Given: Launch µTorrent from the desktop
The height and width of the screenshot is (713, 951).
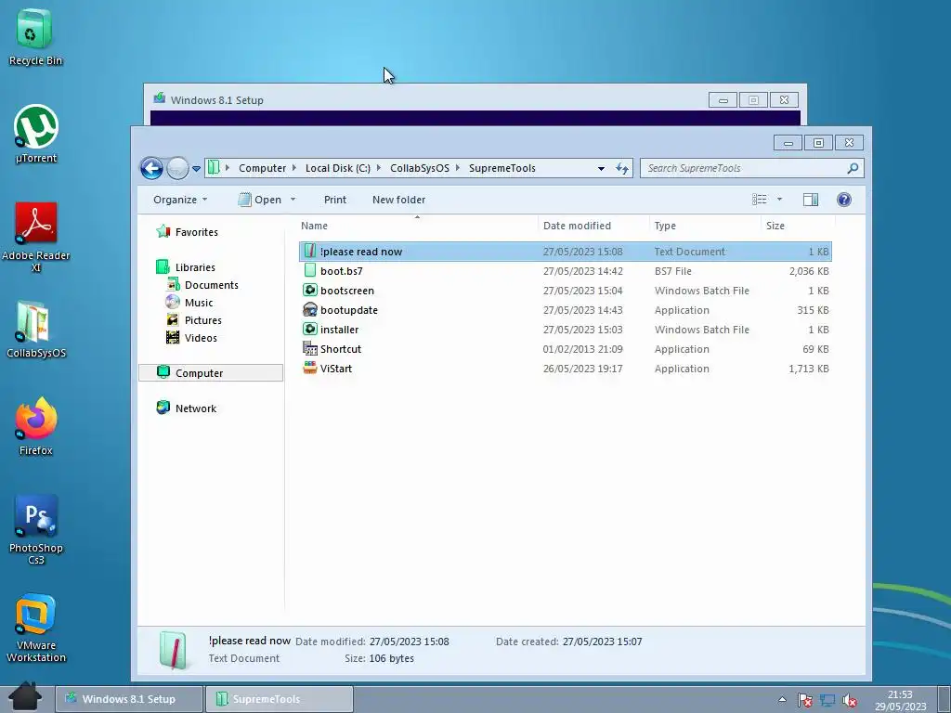Looking at the screenshot, I should coord(36,134).
